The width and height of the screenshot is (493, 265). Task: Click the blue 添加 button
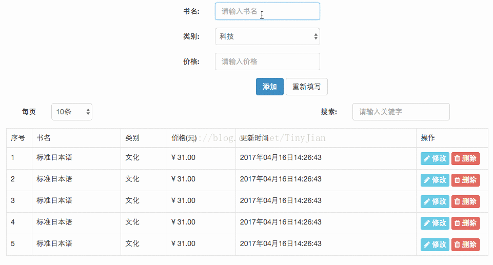pyautogui.click(x=270, y=87)
